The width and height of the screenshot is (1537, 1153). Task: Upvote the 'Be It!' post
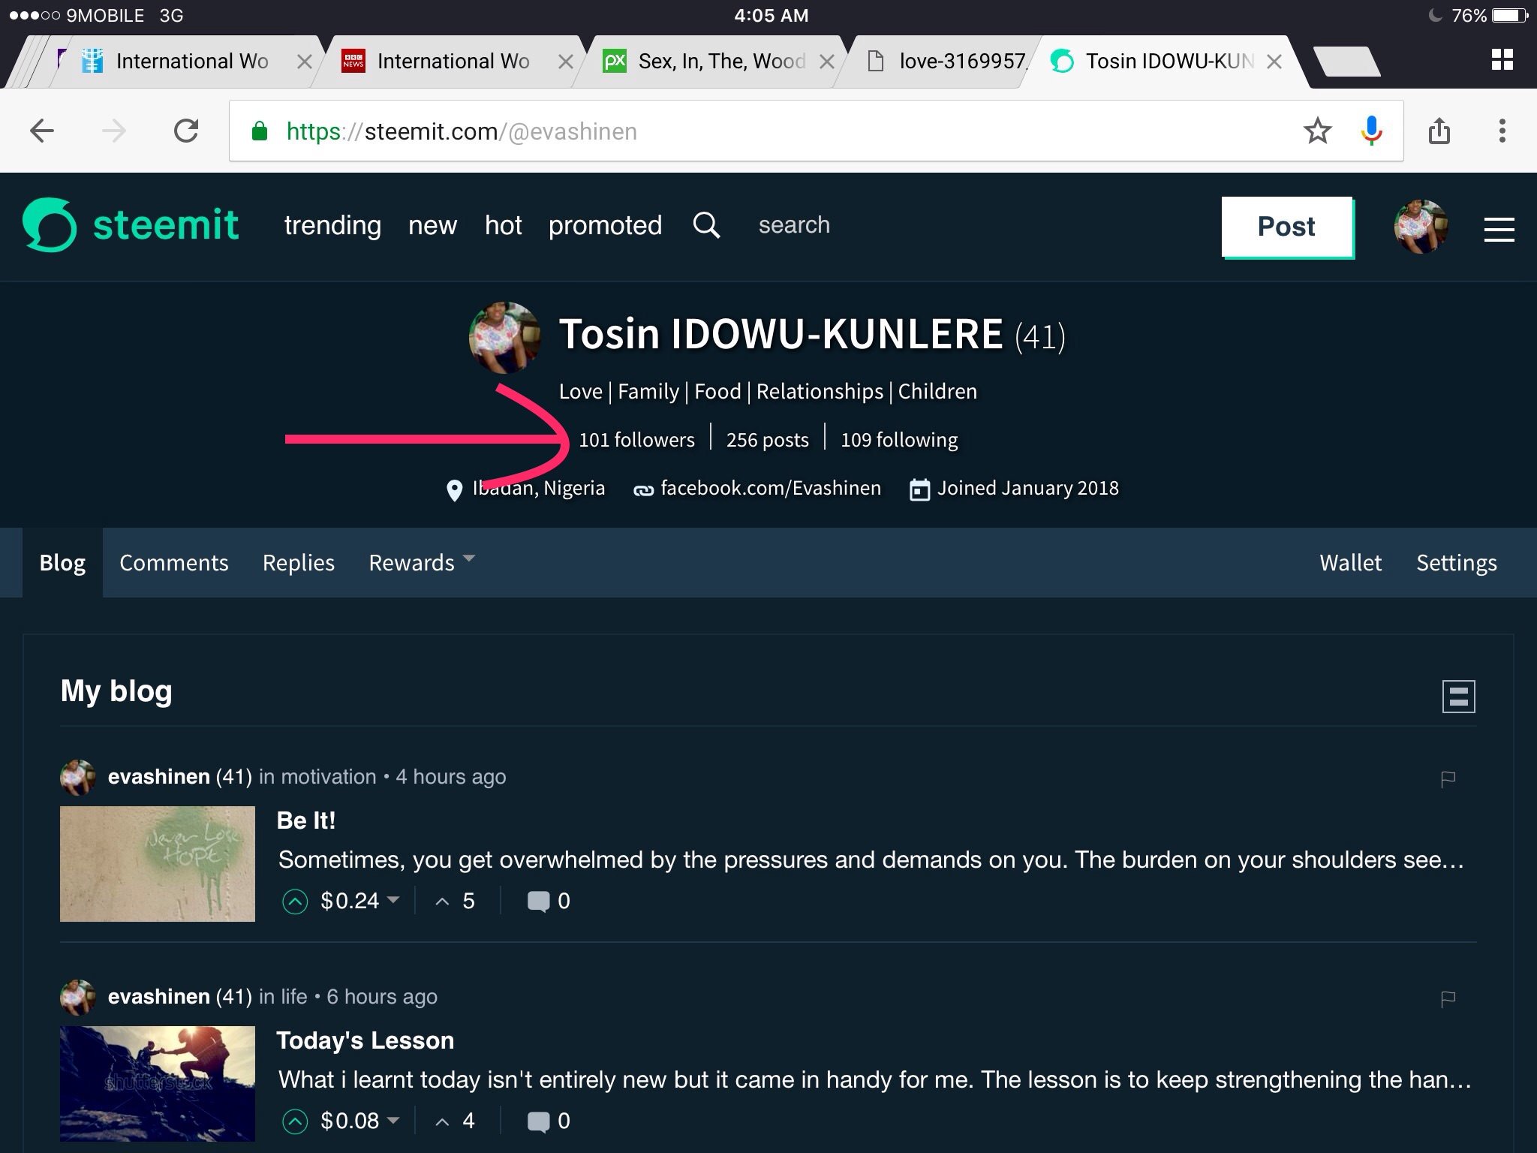tap(295, 901)
